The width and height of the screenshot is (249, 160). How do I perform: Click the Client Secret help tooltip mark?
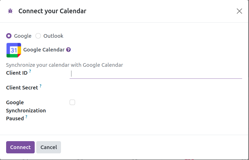point(41,86)
